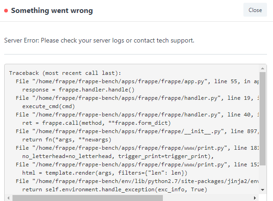Click the red error indicator dot
Image resolution: width=273 pixels, height=201 pixels.
click(6, 11)
